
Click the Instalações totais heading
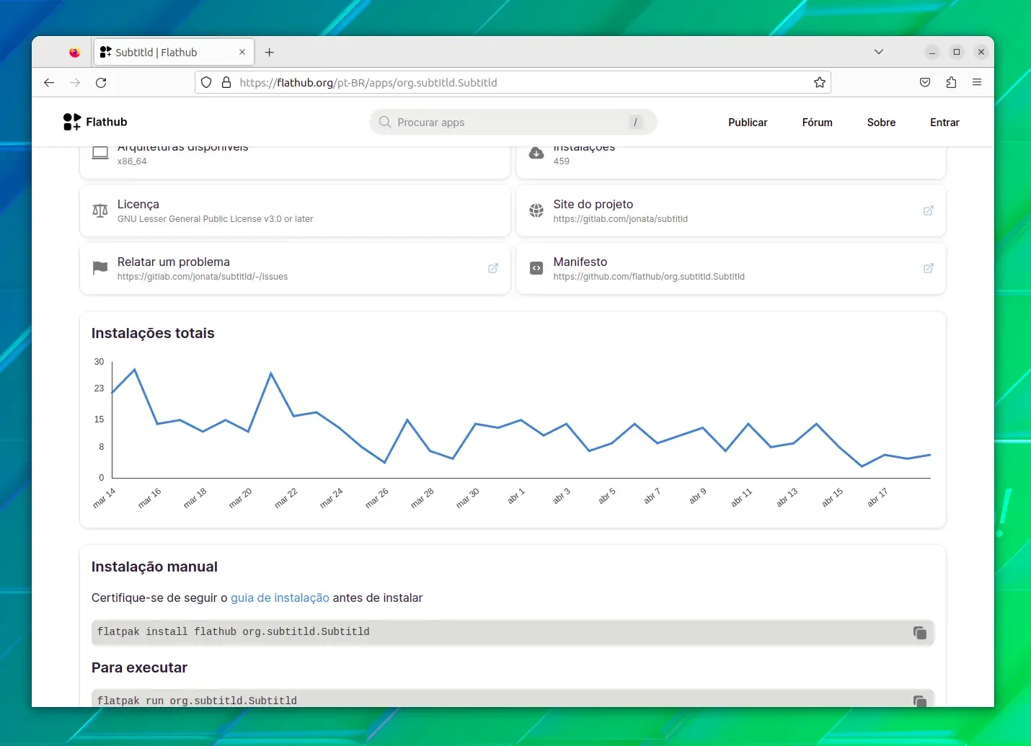[153, 333]
